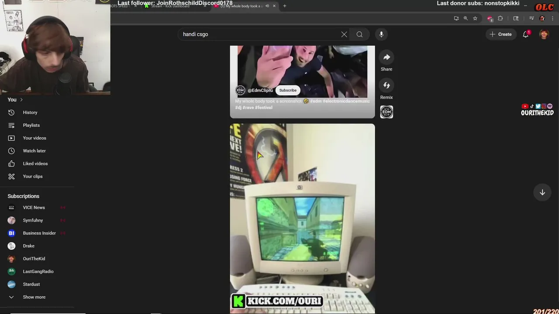Subscribe to @EdmClipIG
This screenshot has height=314, width=559.
pyautogui.click(x=288, y=90)
